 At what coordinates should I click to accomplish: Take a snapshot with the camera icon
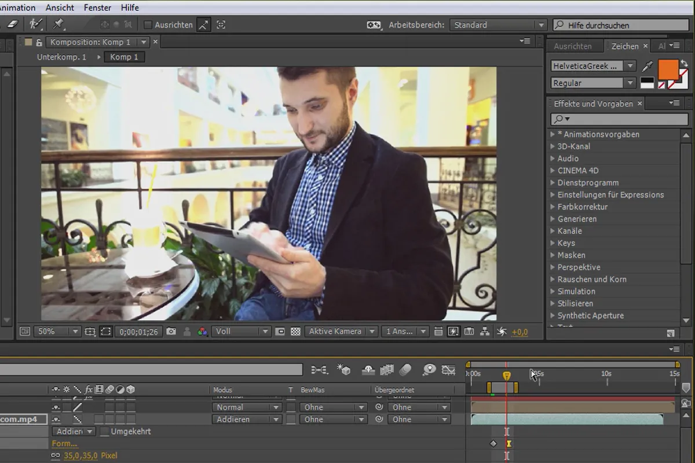[171, 332]
